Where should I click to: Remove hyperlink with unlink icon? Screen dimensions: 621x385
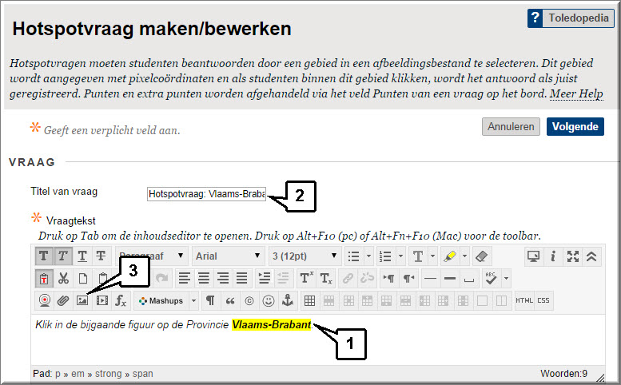point(367,279)
